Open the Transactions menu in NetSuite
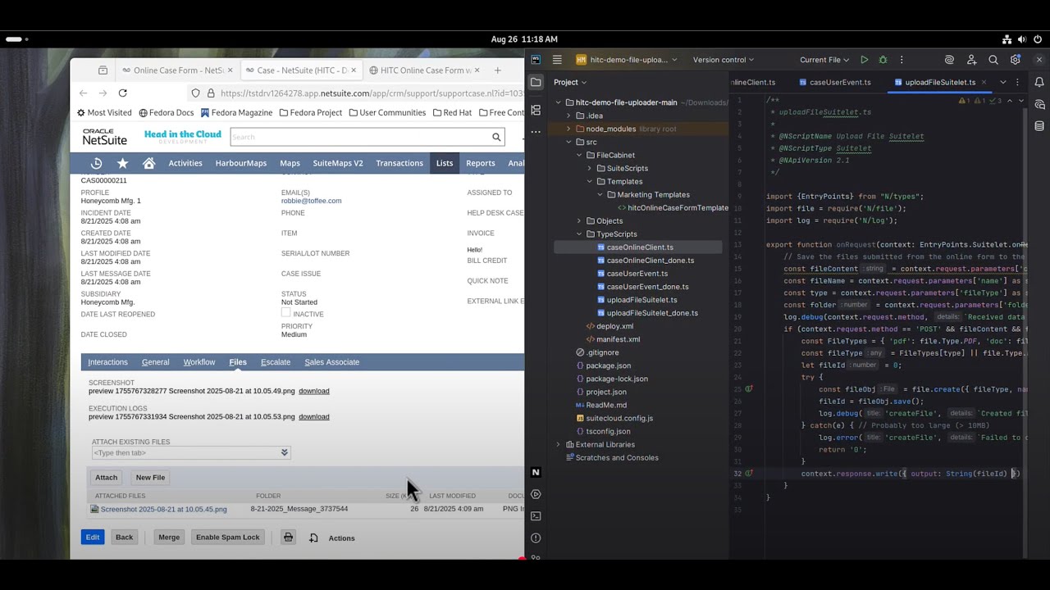Image resolution: width=1050 pixels, height=590 pixels. point(399,163)
